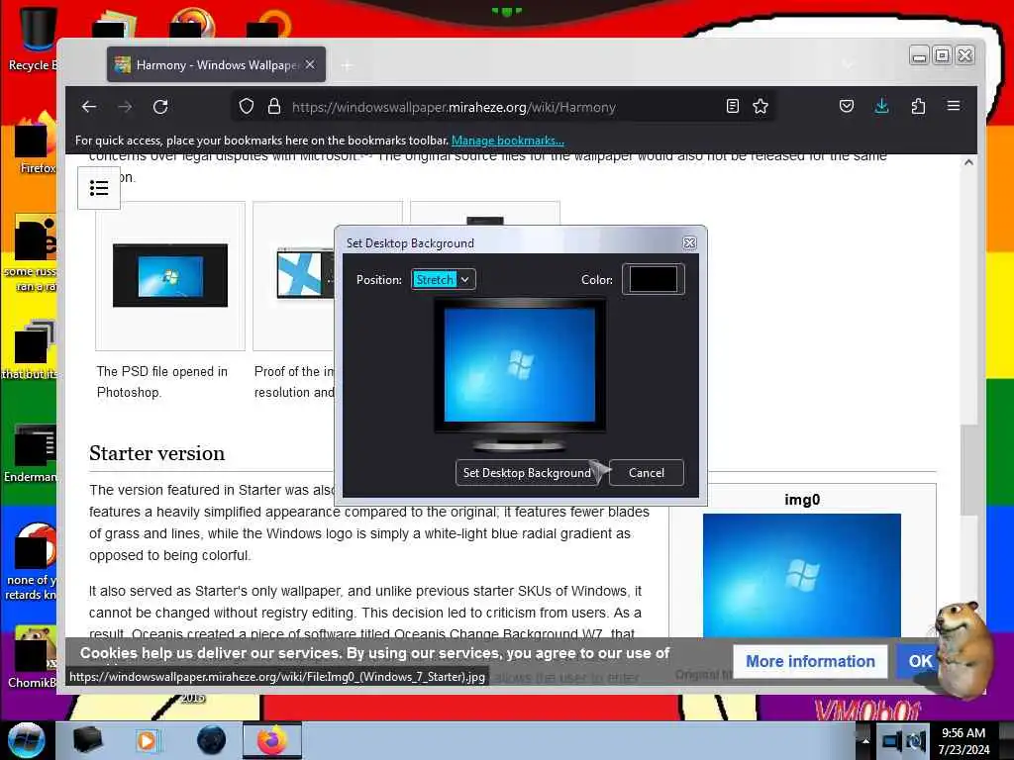Click the URL address bar
Image resolution: width=1014 pixels, height=760 pixels.
coord(504,107)
